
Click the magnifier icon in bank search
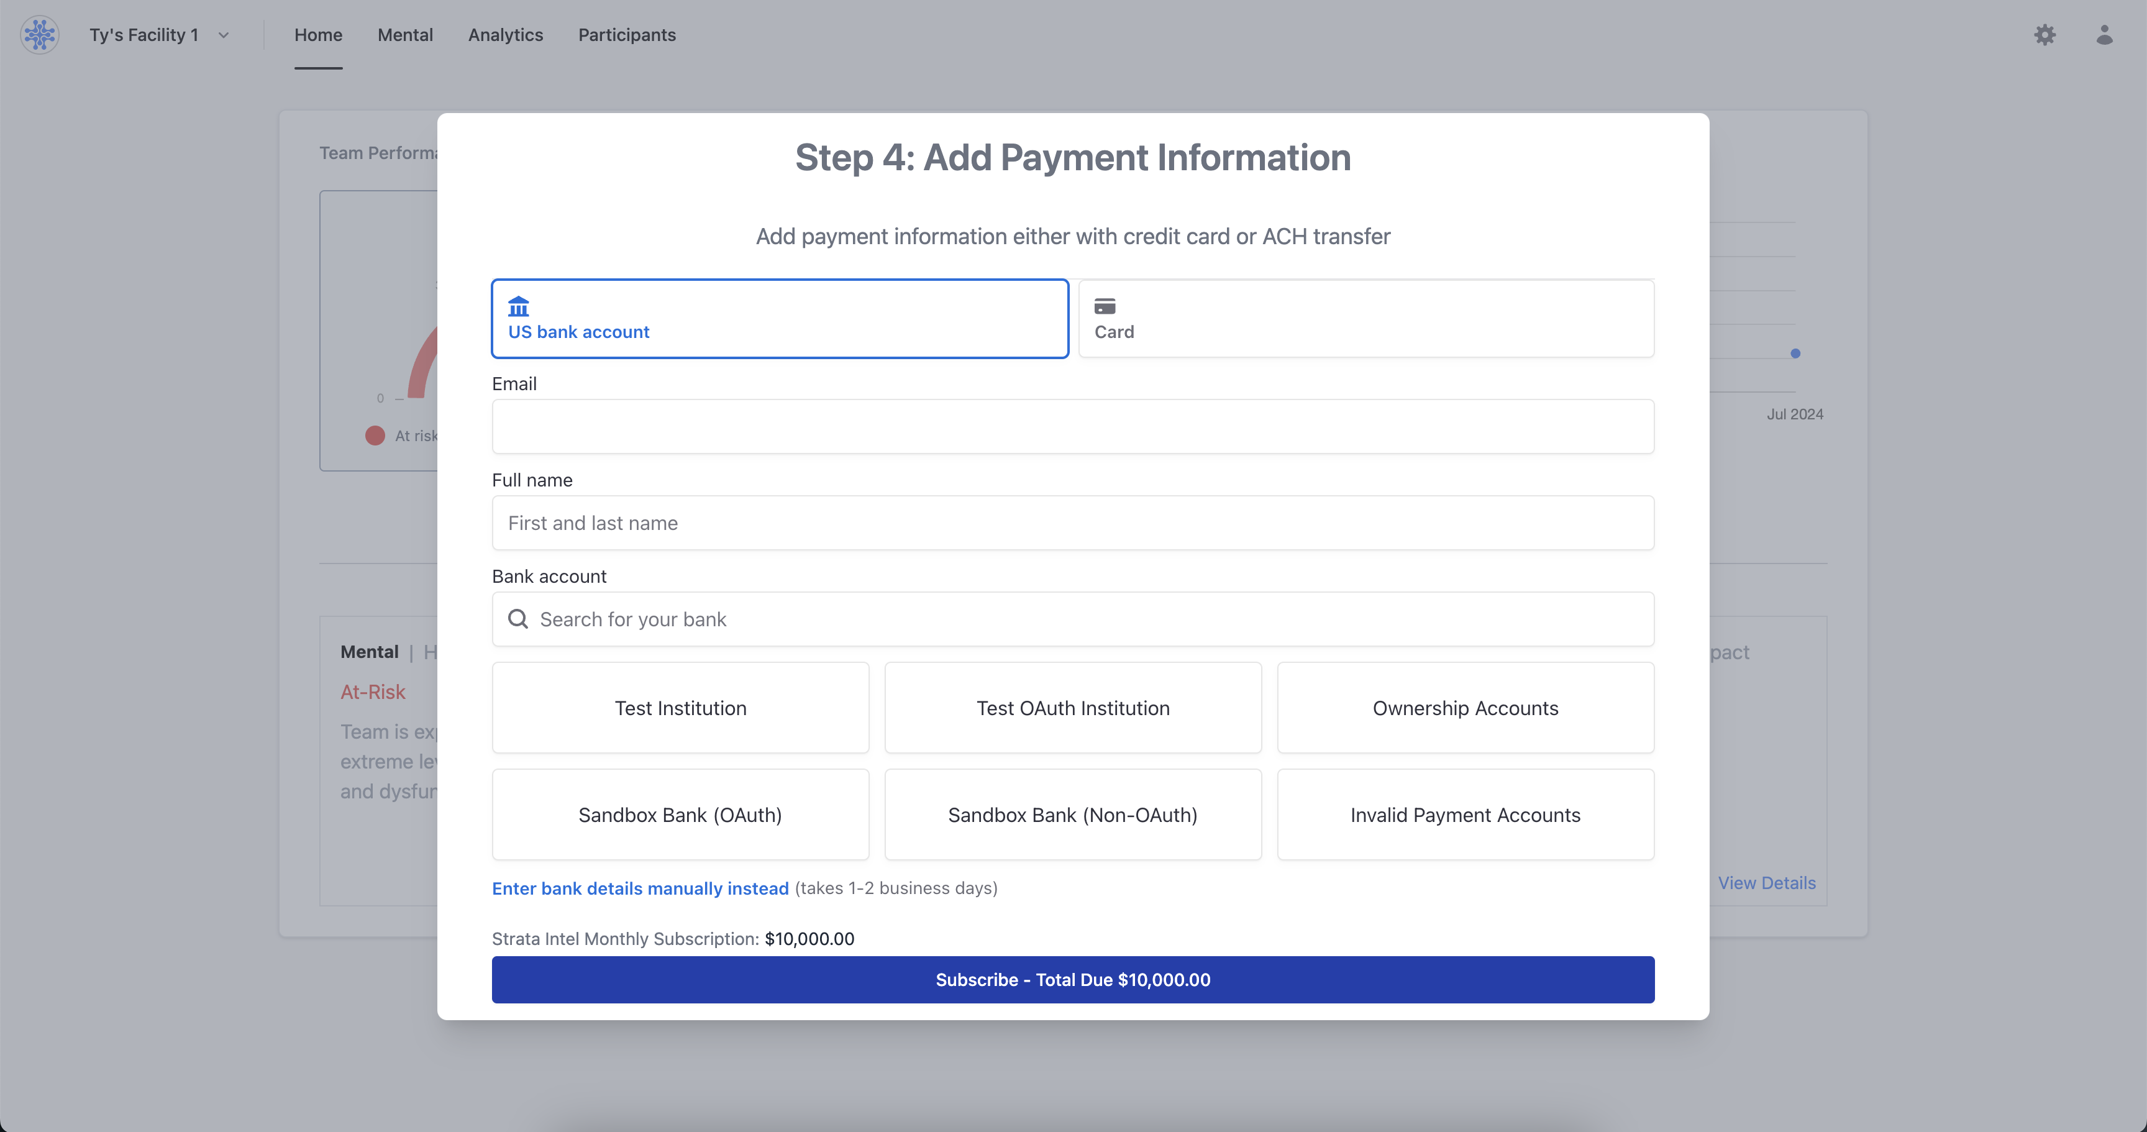(517, 619)
